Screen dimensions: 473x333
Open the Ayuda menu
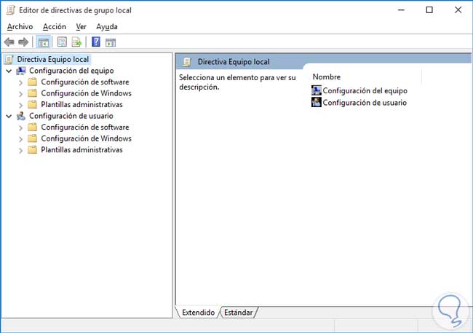click(107, 27)
